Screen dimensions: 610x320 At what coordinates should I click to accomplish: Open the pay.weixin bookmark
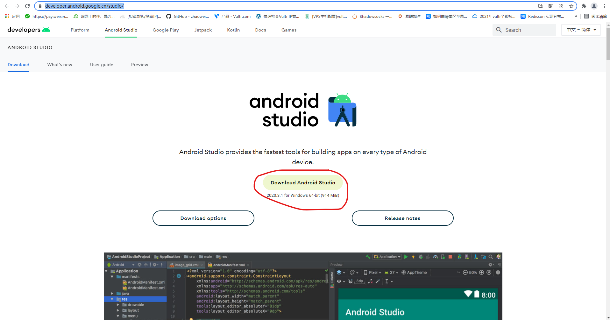point(46,16)
